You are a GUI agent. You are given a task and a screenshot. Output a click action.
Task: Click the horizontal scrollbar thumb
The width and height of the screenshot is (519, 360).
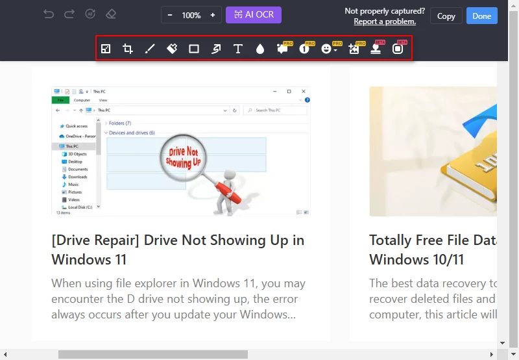pyautogui.click(x=153, y=354)
